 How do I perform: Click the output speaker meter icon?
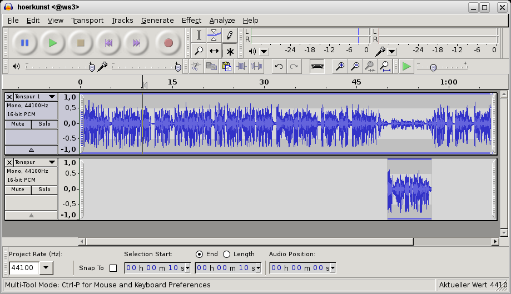pyautogui.click(x=252, y=51)
